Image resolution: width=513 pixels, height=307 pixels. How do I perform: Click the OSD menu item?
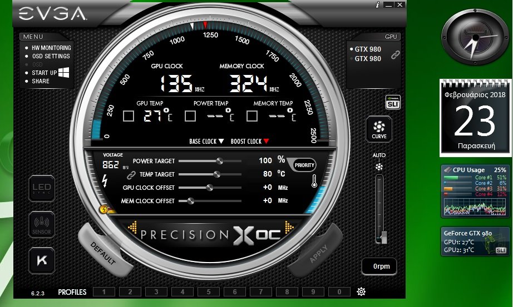coord(37,64)
